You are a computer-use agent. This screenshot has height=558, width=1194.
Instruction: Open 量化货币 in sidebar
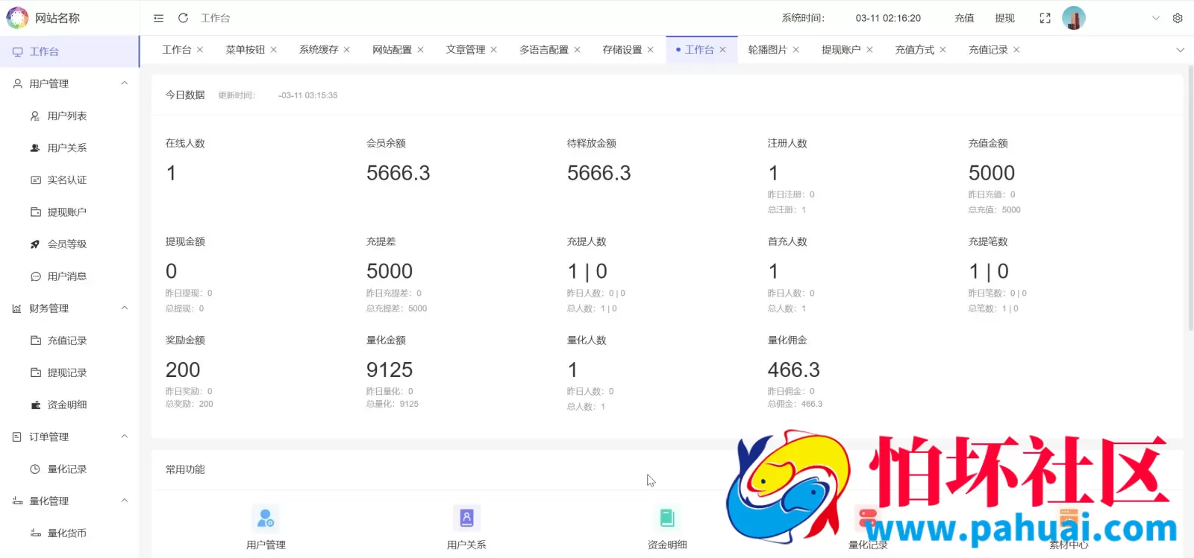pos(69,533)
